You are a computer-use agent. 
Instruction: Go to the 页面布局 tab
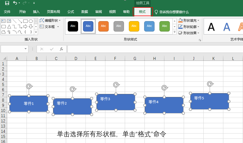tap(53, 12)
